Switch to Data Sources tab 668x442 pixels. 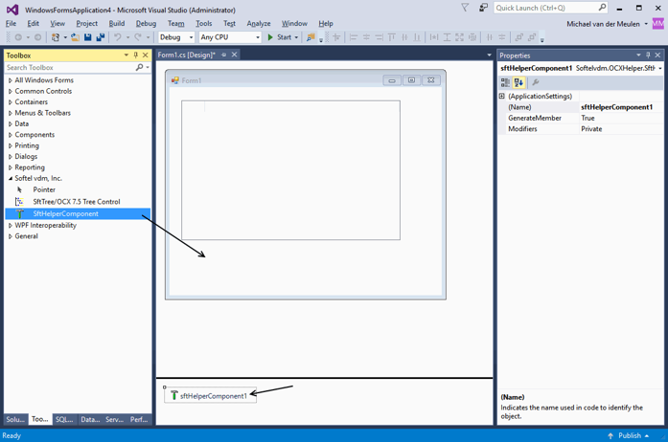click(x=90, y=419)
